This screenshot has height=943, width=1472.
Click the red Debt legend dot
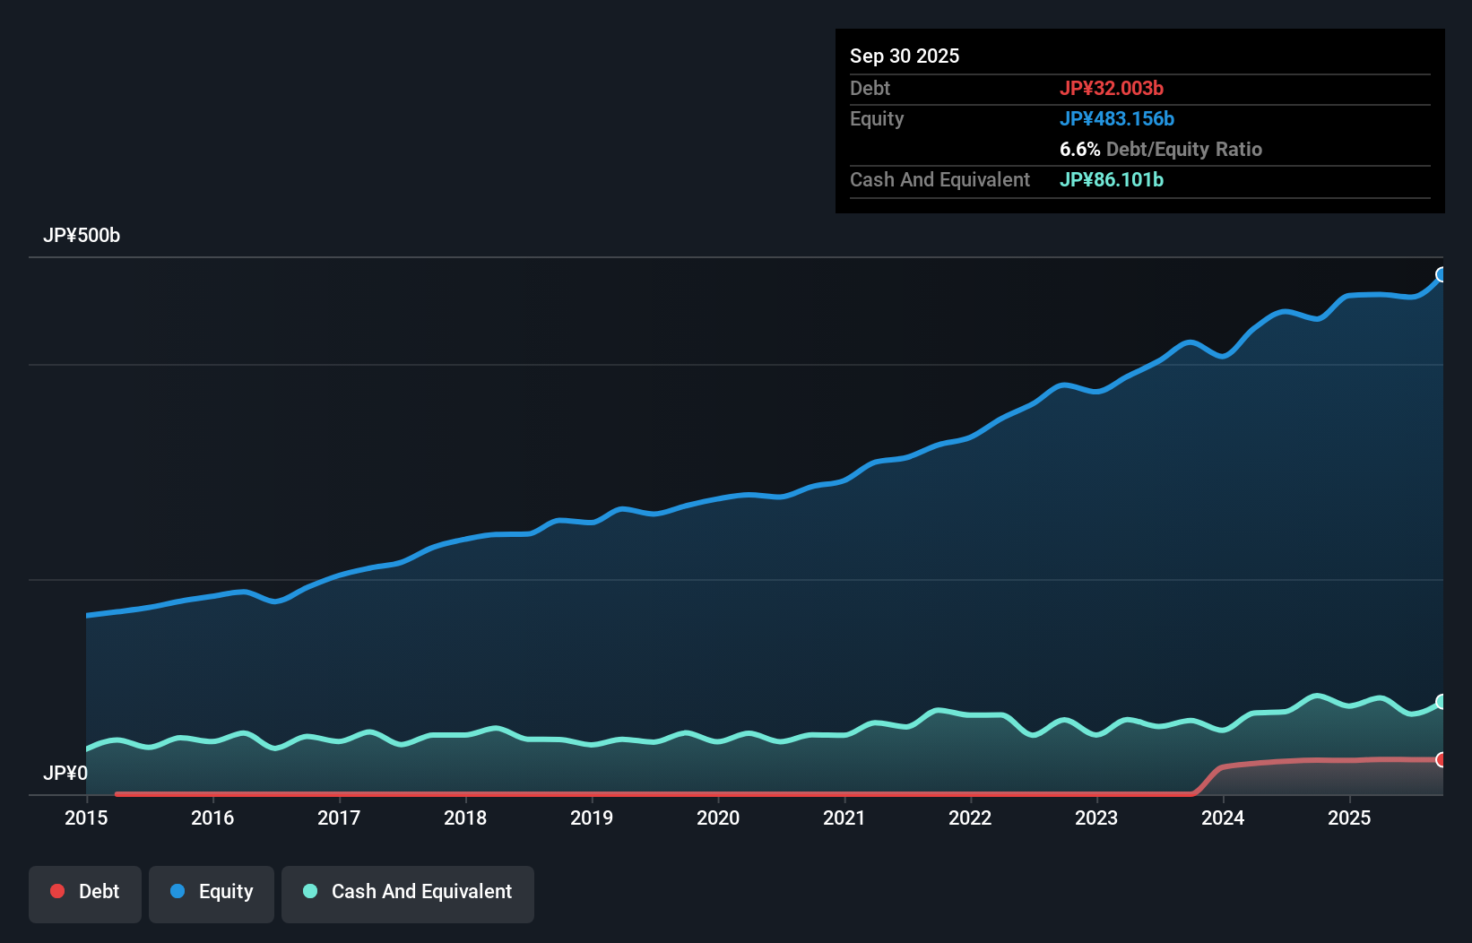coord(57,891)
